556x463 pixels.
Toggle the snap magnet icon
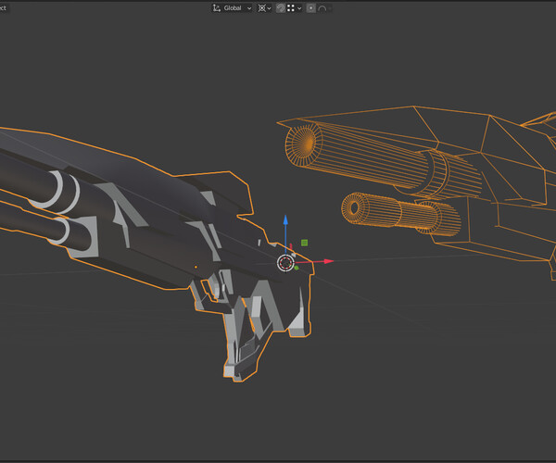(x=281, y=8)
